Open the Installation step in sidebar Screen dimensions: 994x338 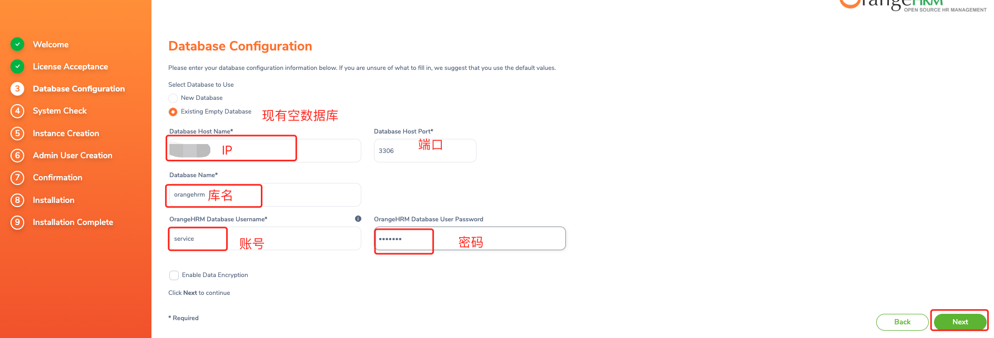(x=53, y=200)
